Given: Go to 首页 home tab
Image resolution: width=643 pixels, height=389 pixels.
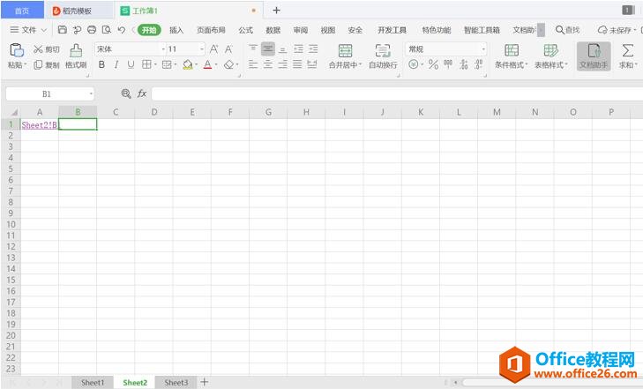Looking at the screenshot, I should (x=22, y=11).
